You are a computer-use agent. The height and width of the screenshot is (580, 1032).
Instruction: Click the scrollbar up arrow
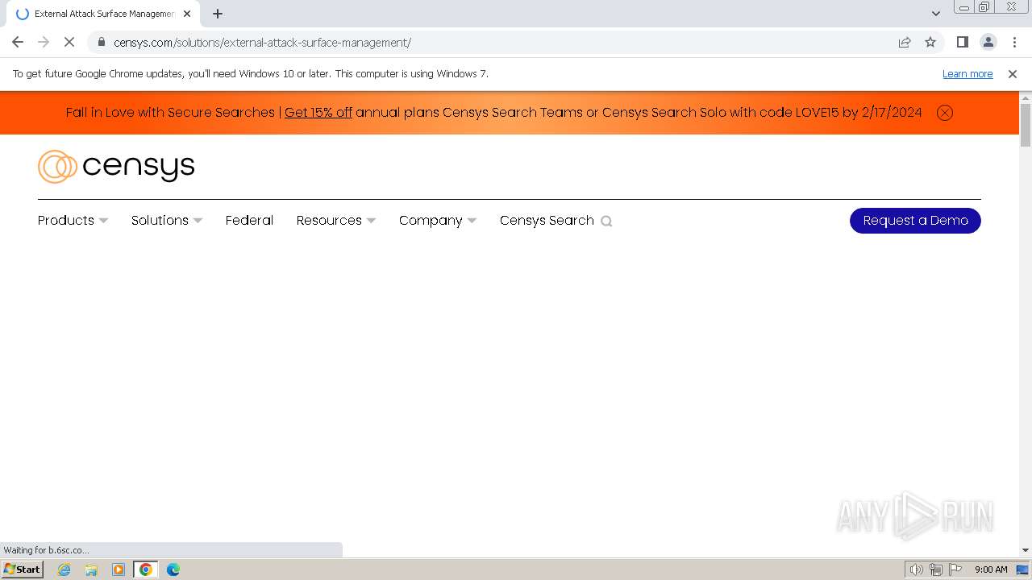tap(1026, 98)
